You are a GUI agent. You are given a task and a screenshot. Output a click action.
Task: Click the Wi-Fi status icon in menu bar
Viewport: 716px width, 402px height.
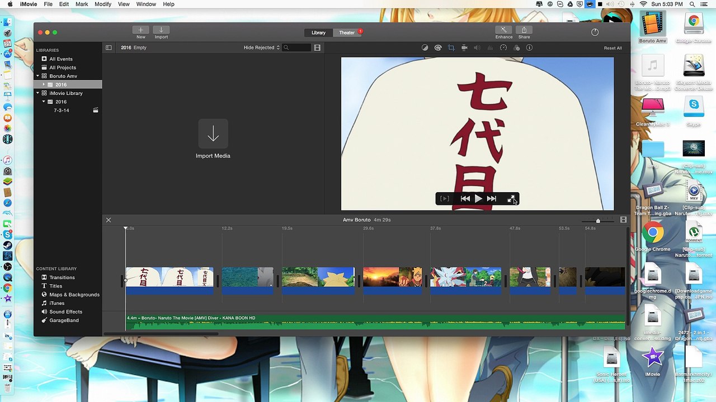(643, 4)
